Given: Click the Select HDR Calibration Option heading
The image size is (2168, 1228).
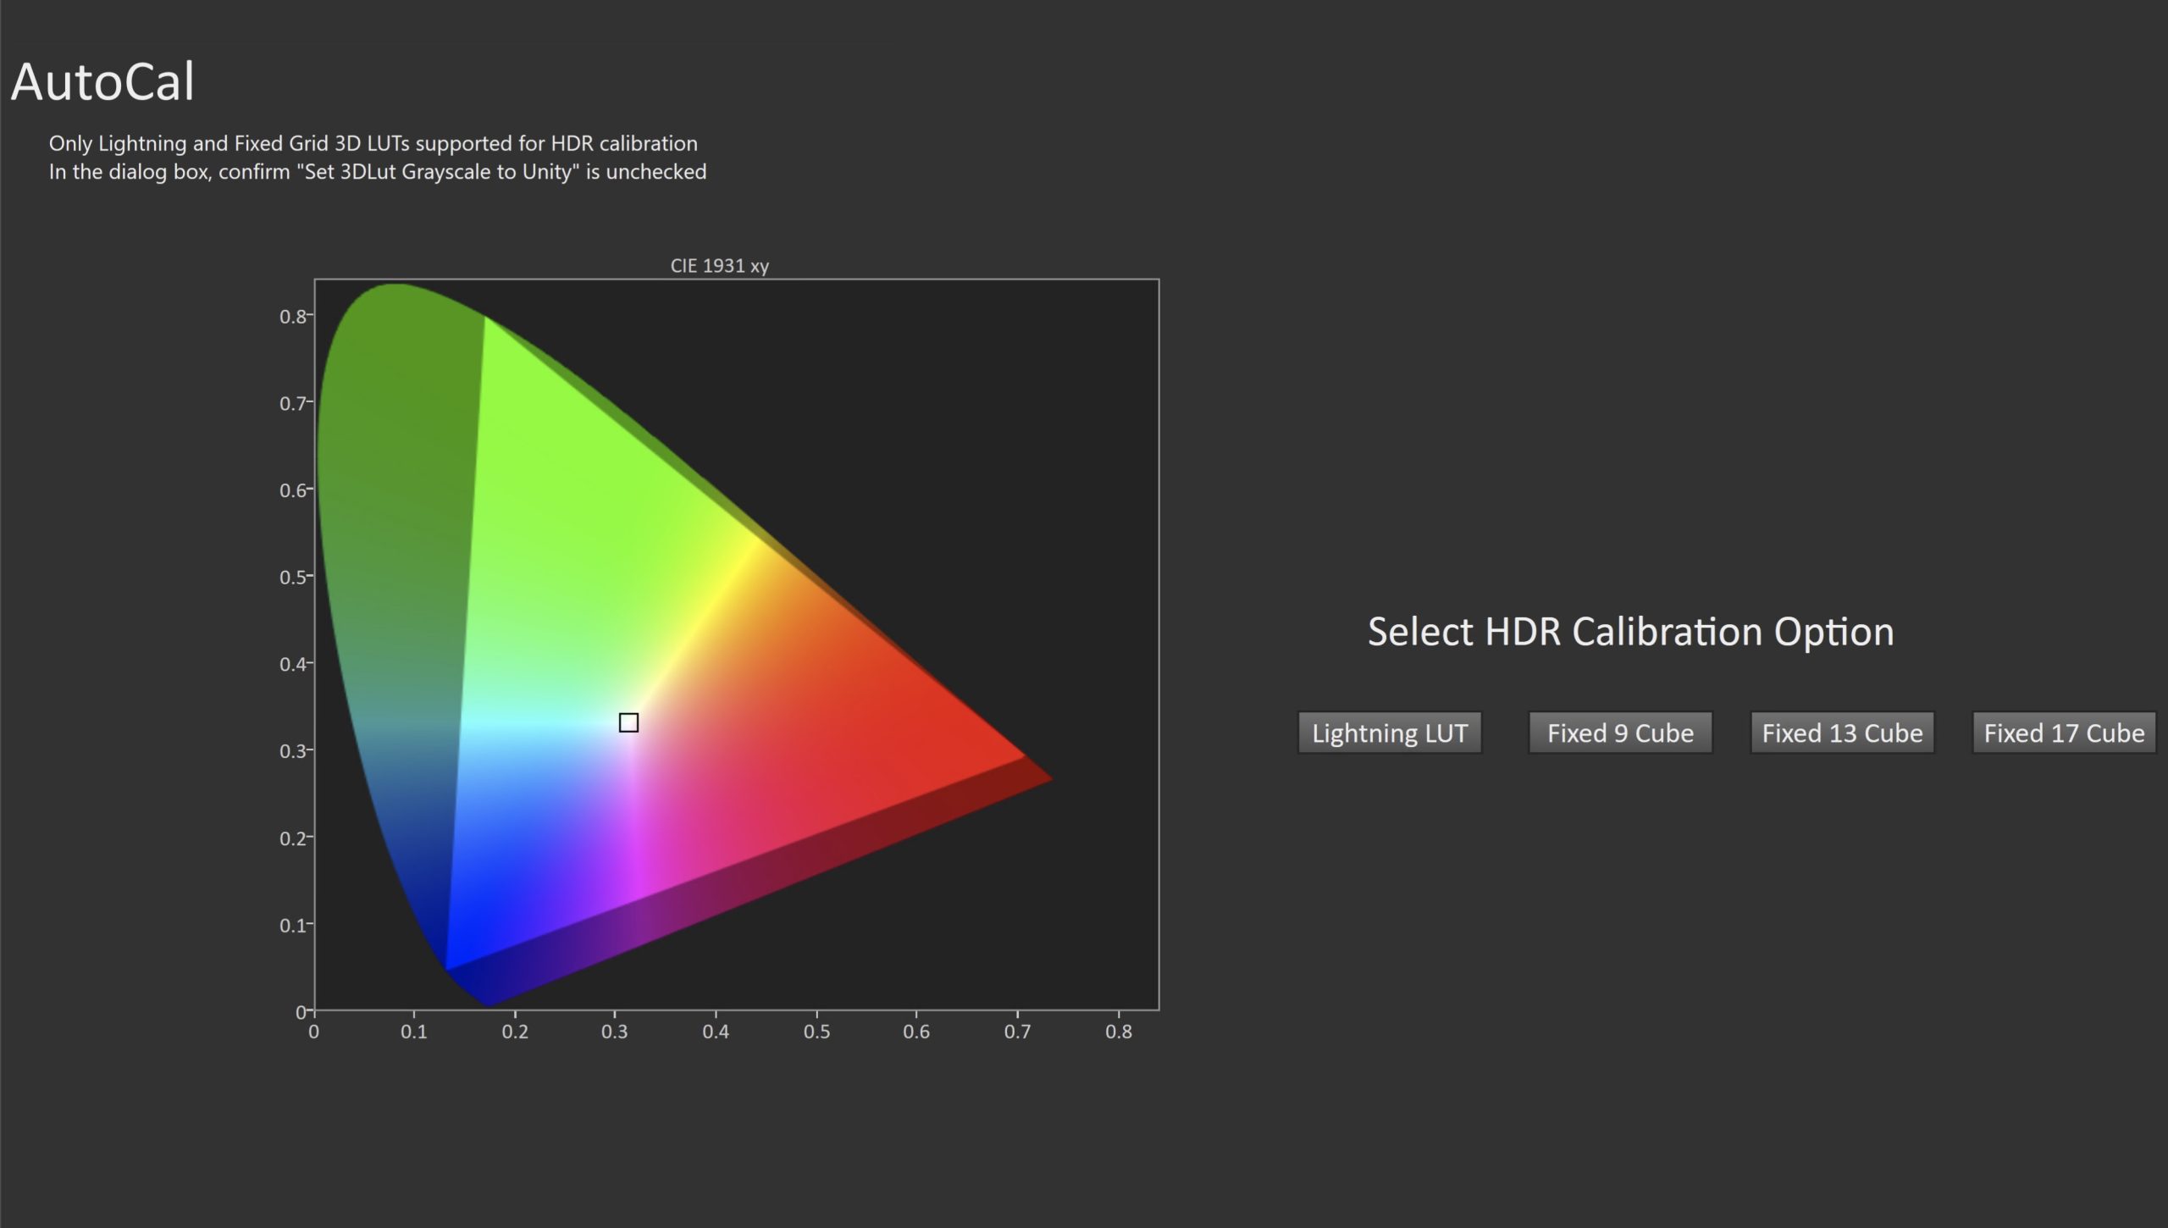Looking at the screenshot, I should point(1630,632).
